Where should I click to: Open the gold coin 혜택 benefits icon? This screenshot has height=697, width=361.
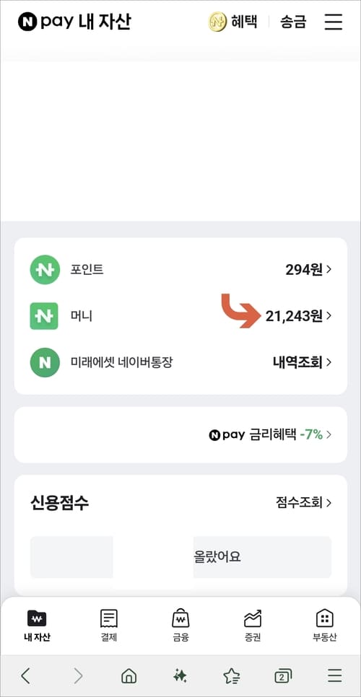click(217, 22)
